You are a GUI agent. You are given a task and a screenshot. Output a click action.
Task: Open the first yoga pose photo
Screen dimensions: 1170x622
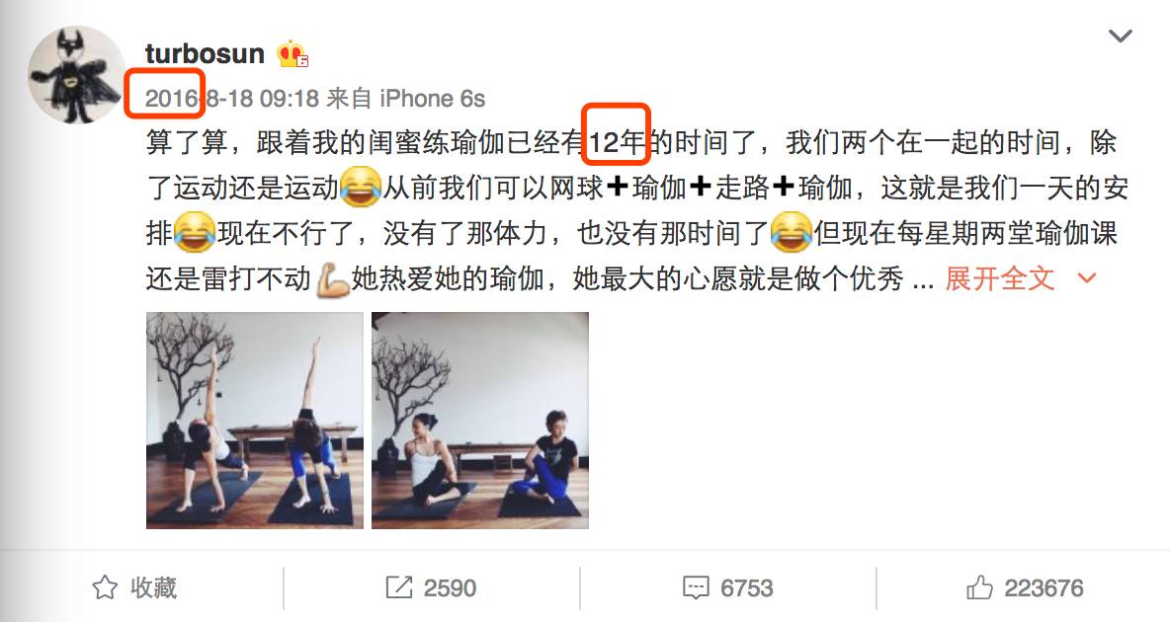click(254, 421)
